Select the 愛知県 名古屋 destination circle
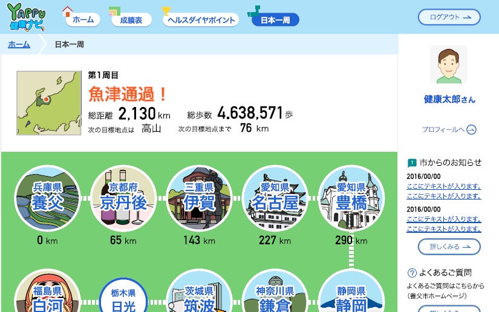Screen dimensions: 499x312 point(275,198)
